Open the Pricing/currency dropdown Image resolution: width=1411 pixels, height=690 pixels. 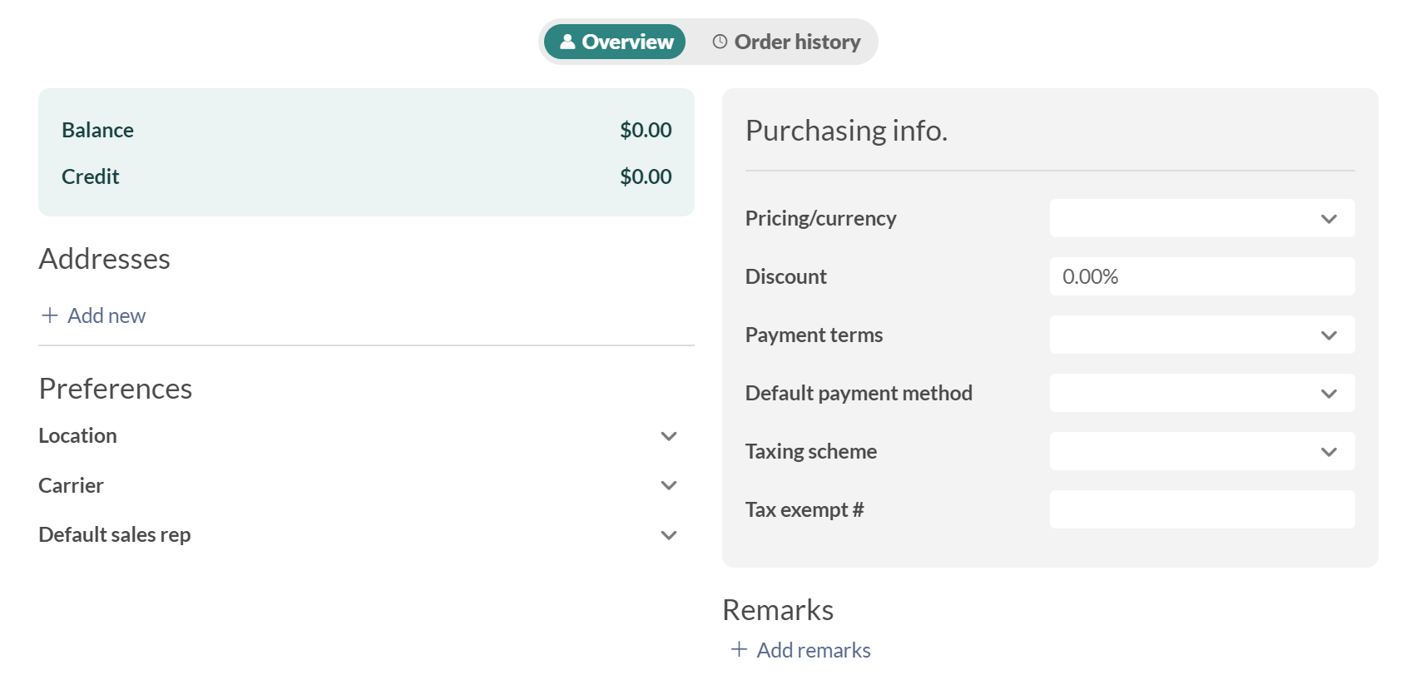click(1202, 218)
